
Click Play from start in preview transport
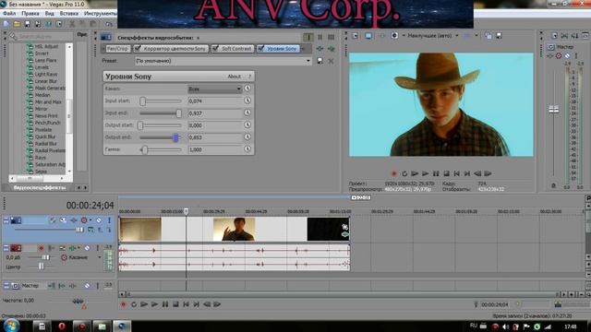click(415, 173)
